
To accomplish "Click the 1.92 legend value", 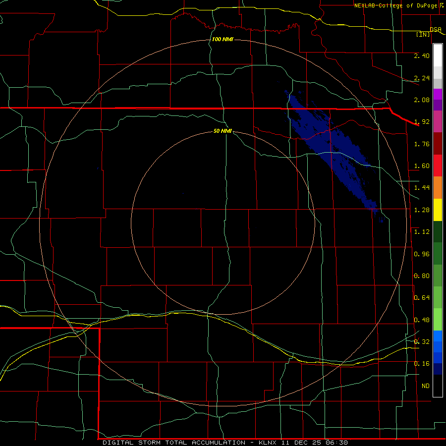I will coord(422,122).
